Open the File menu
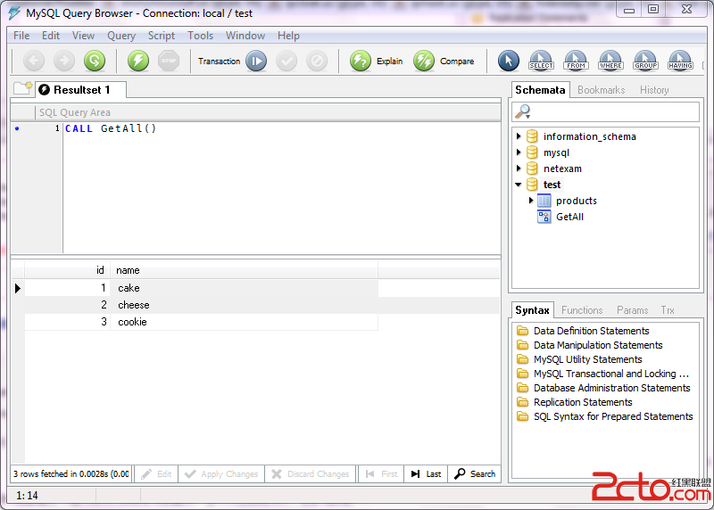 click(x=21, y=36)
